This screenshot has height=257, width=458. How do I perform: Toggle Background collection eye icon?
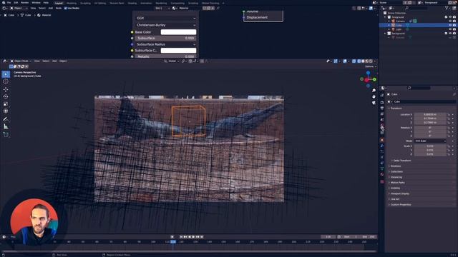point(450,34)
